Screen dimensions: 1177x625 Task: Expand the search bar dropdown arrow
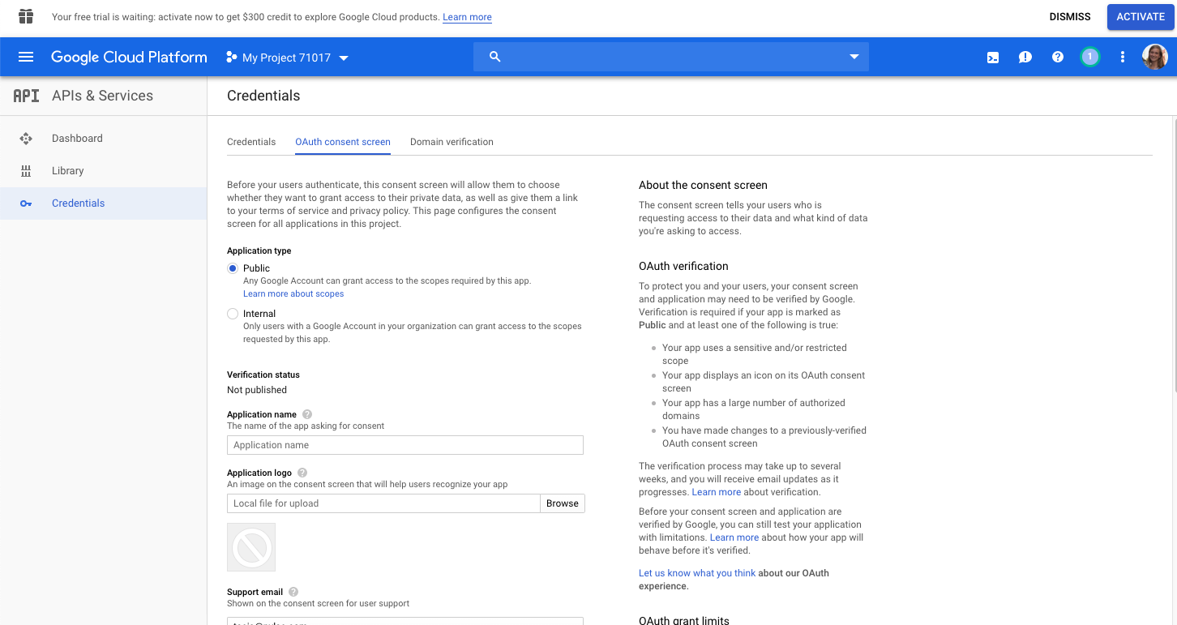point(854,57)
